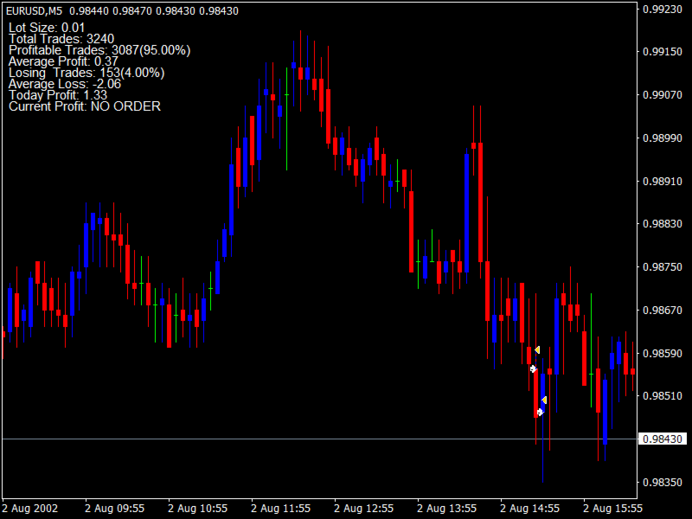The width and height of the screenshot is (692, 519).
Task: Click the 0.98350 price scale label
Action: coord(663,483)
